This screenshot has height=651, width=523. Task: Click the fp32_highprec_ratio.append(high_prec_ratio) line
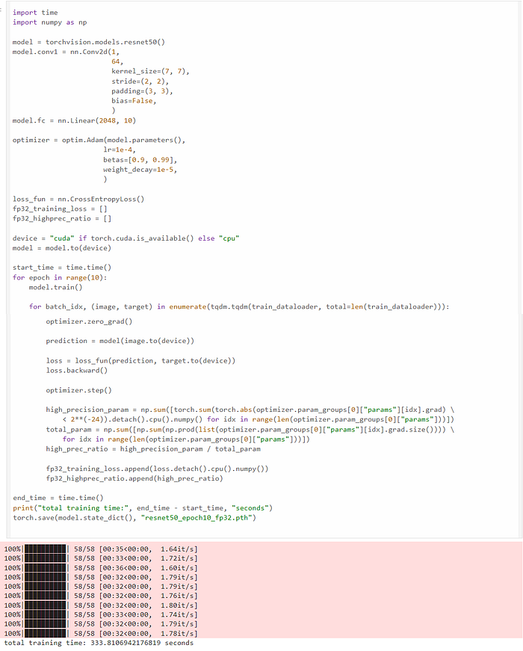134,478
